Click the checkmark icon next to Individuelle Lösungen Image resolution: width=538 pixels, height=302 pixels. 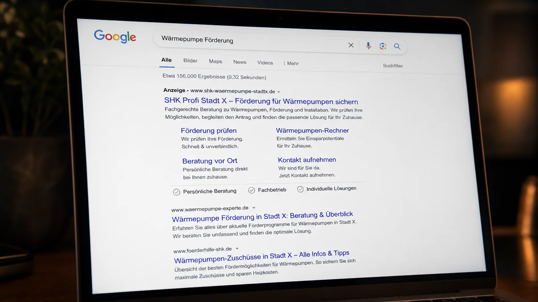pos(300,189)
